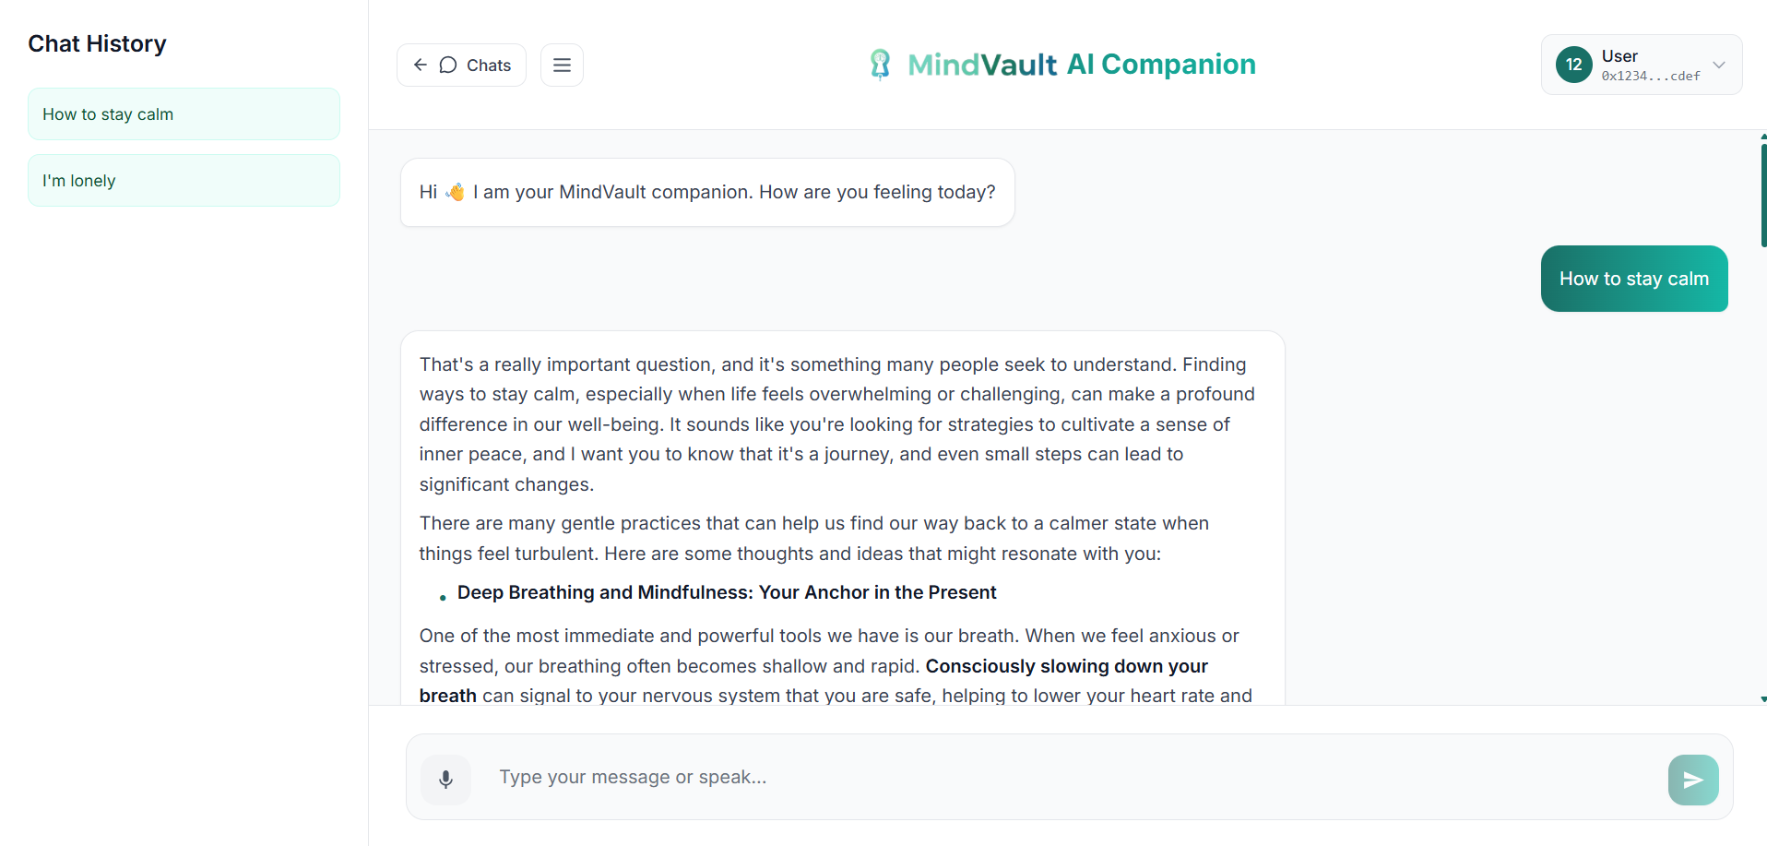Click the microphone voice input icon
1767x846 pixels.
click(x=445, y=780)
